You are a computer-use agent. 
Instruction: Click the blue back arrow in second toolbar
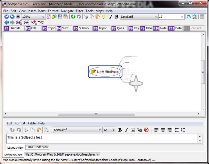pyautogui.click(x=6, y=23)
